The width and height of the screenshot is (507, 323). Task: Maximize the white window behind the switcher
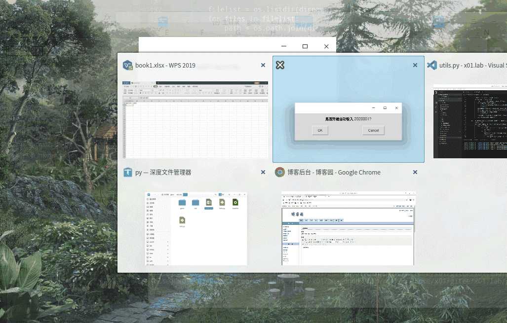coord(305,46)
